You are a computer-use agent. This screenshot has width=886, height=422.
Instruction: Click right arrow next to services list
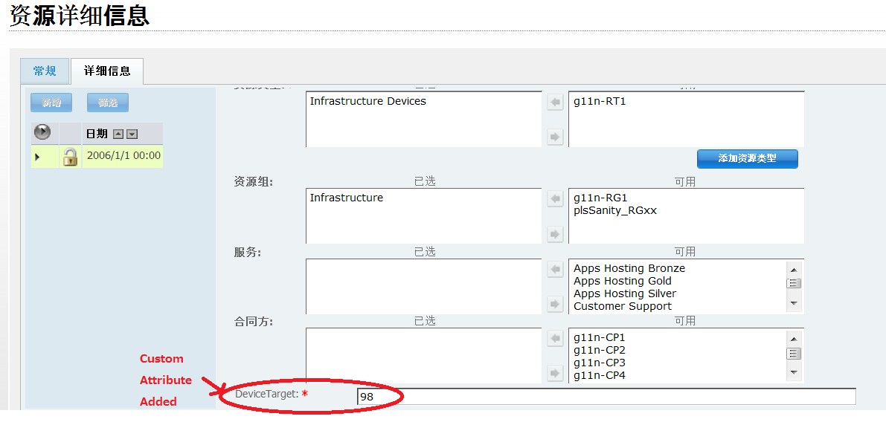555,304
